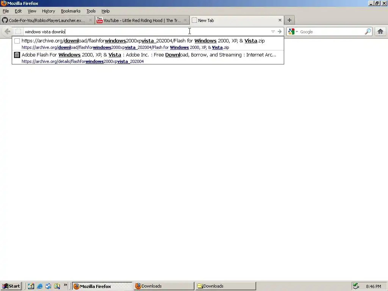Open the History menu

[x=48, y=11]
